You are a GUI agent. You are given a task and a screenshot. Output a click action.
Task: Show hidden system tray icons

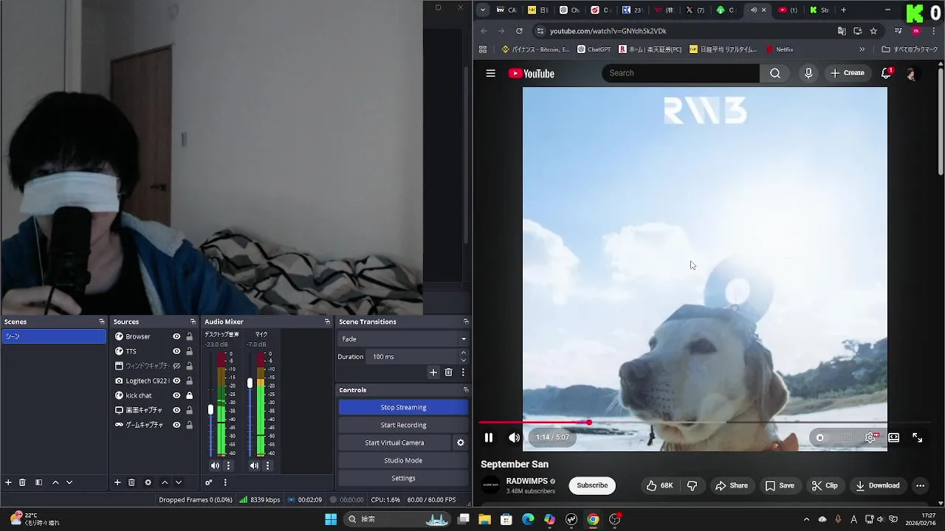pyautogui.click(x=806, y=519)
